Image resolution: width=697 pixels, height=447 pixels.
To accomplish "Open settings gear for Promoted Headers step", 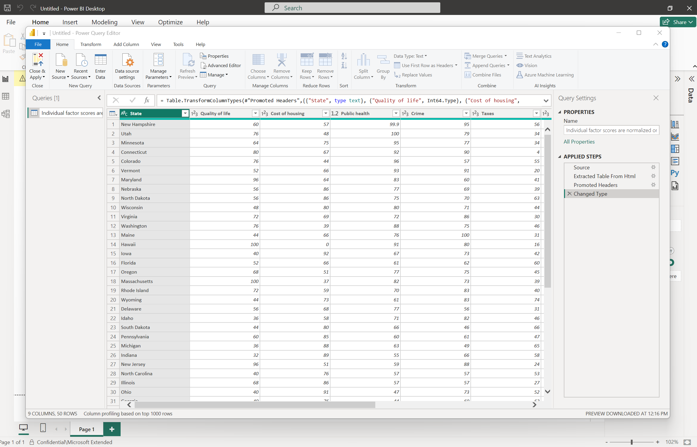I will point(653,185).
